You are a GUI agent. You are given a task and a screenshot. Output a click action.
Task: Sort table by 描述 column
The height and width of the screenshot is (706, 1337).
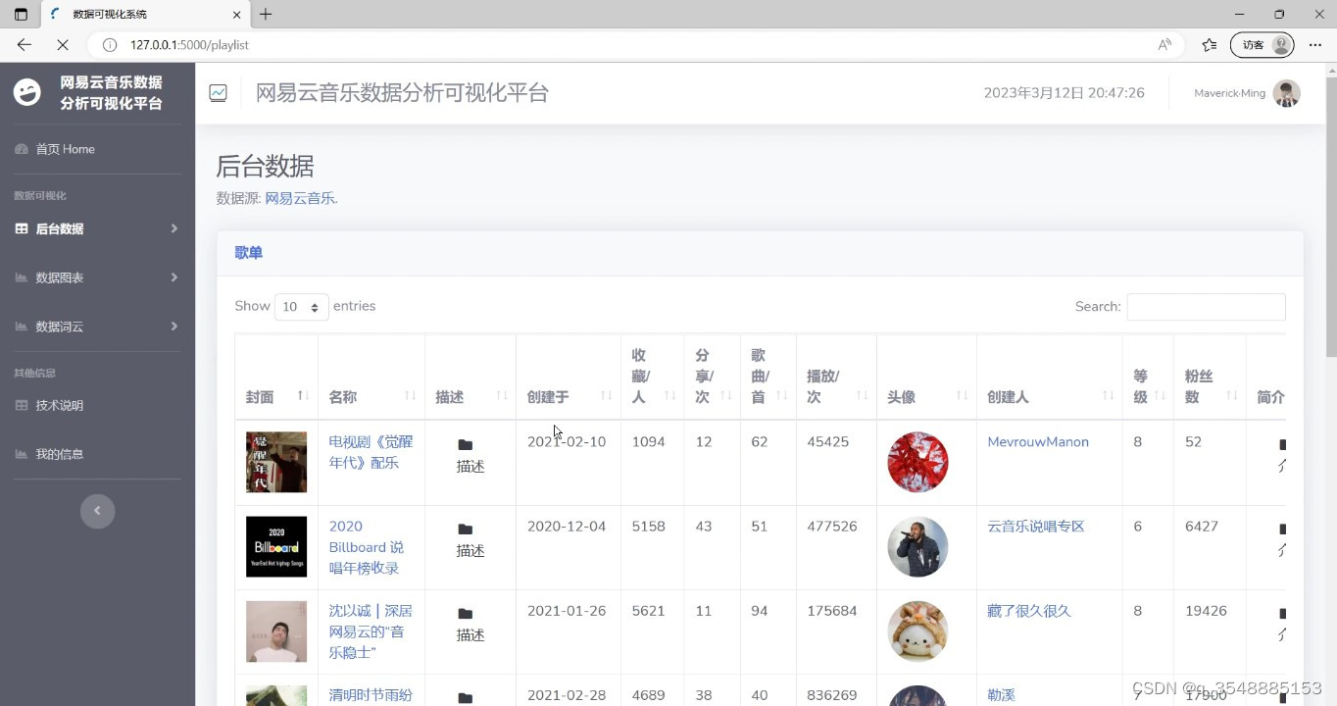click(470, 378)
